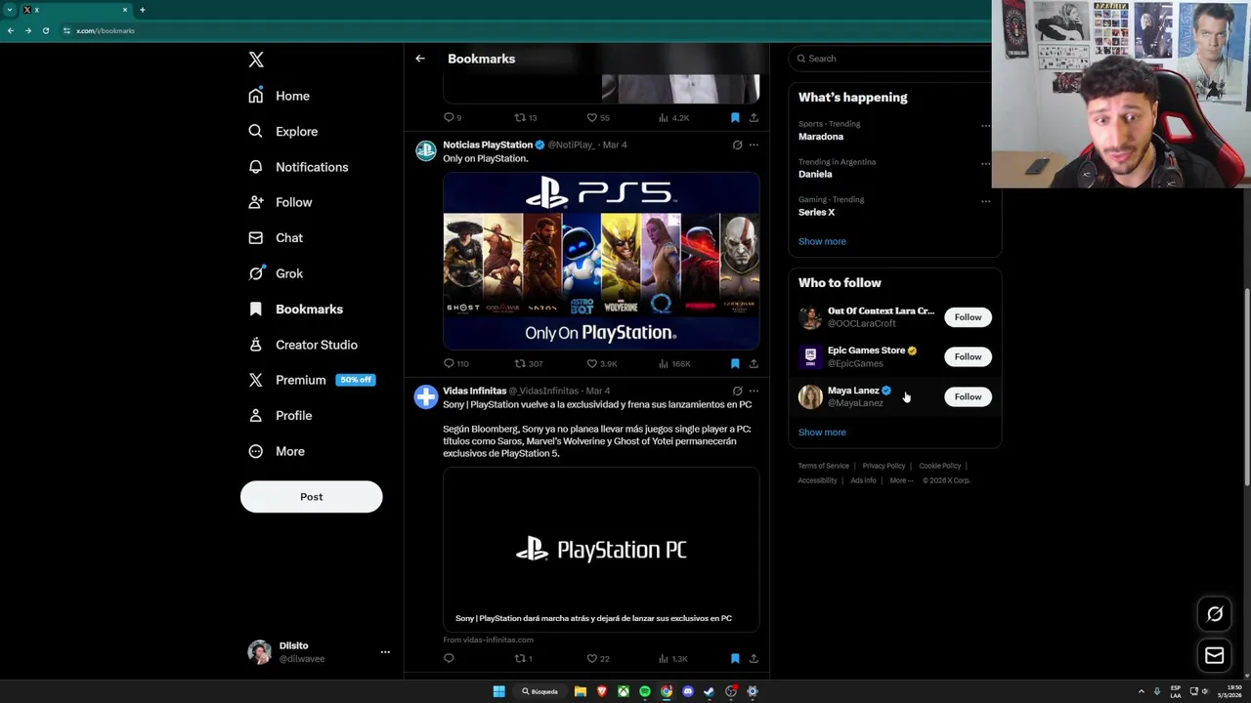This screenshot has height=703, width=1251.
Task: Open Creator Studio in sidebar
Action: click(x=303, y=345)
